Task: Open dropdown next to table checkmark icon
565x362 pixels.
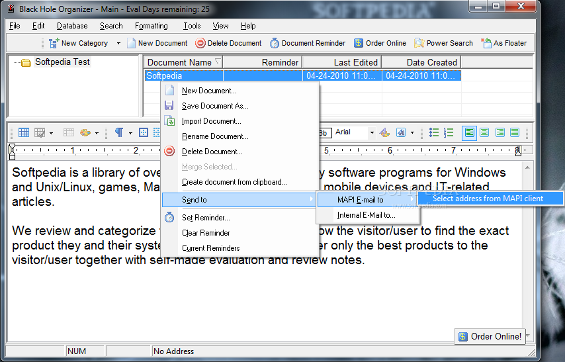Action: [51, 133]
